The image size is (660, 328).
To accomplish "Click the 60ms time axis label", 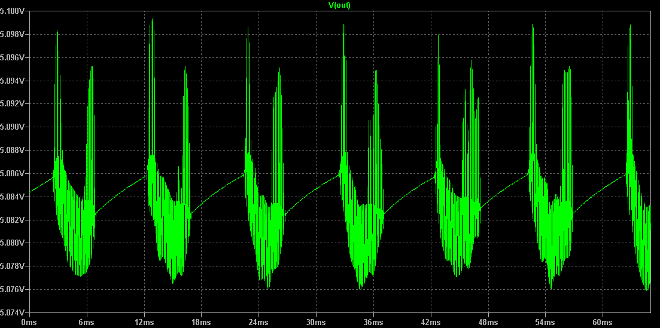I will [603, 323].
